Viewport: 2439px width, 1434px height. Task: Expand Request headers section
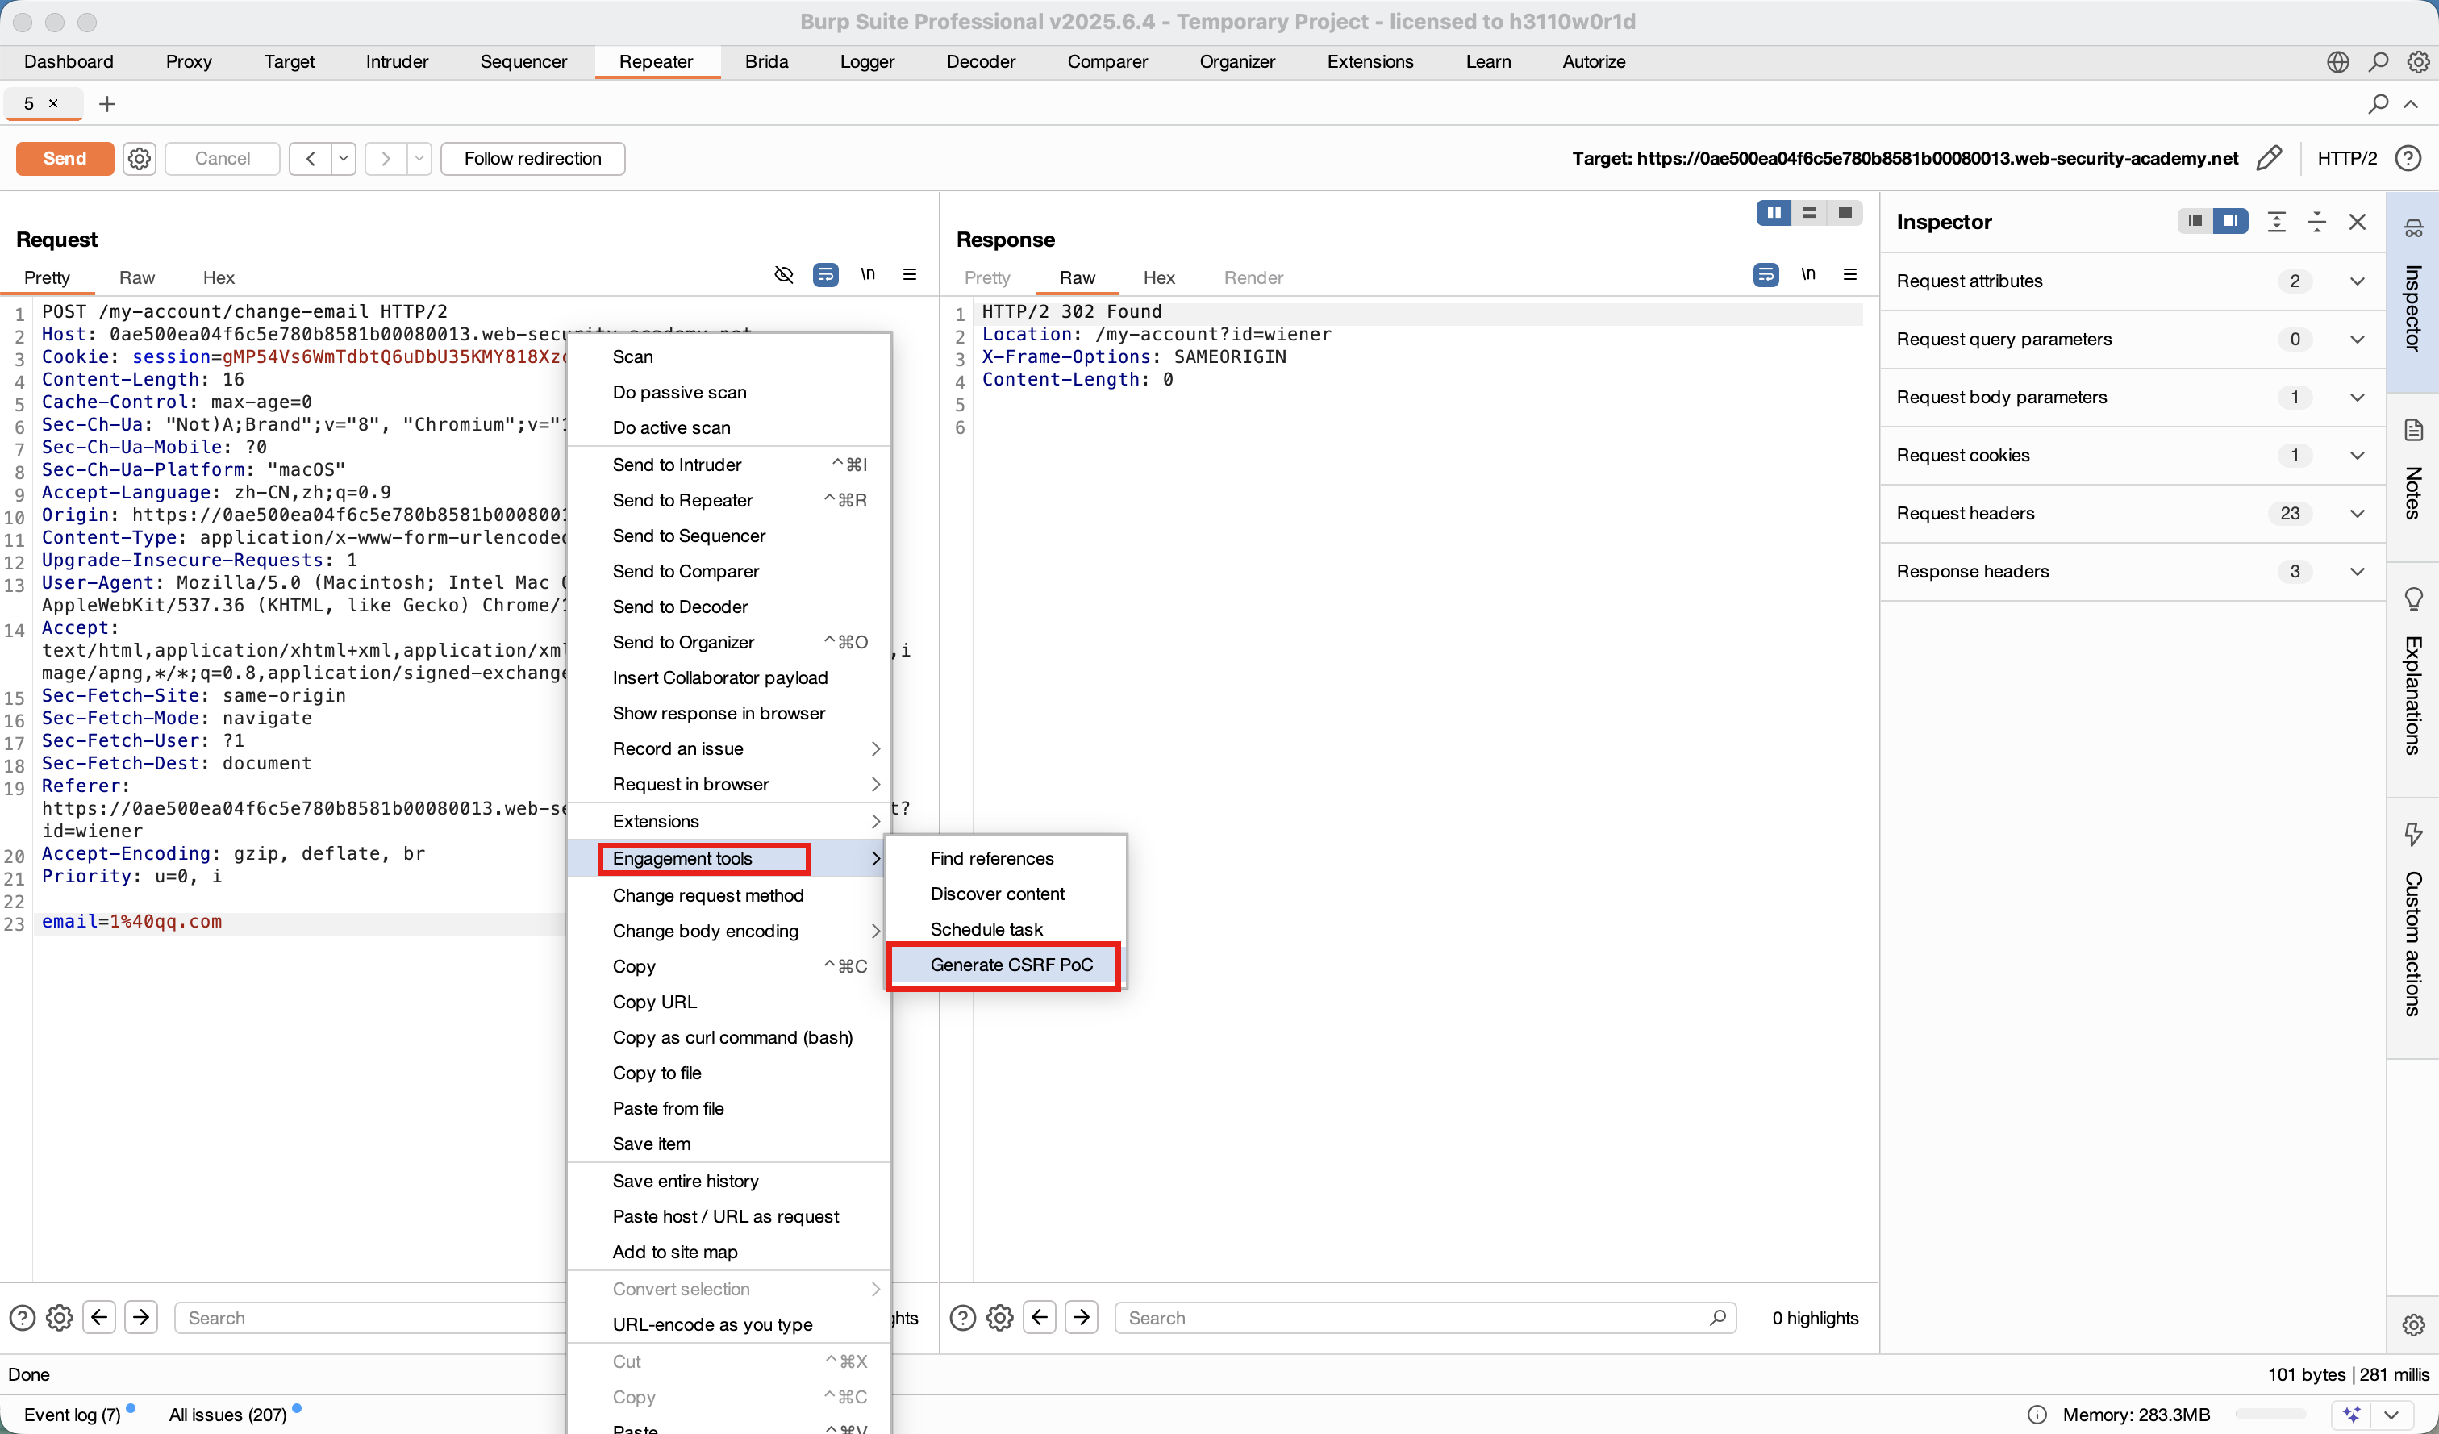coord(2358,514)
